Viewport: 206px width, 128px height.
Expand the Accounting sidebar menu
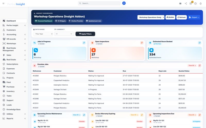click(14, 35)
